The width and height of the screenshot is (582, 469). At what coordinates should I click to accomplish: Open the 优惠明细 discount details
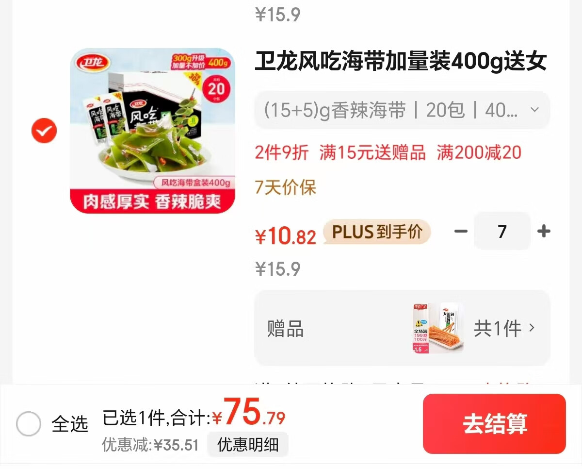(x=248, y=444)
